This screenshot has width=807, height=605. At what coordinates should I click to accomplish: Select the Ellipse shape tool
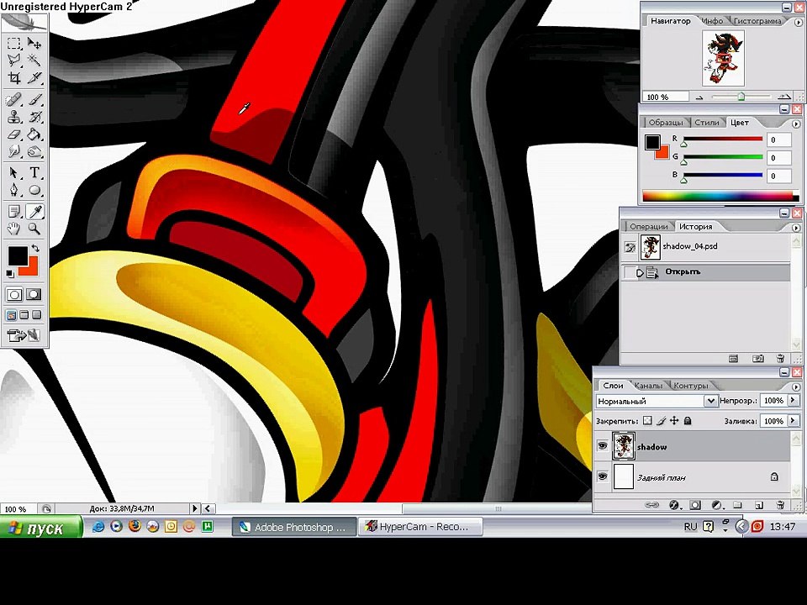coord(34,191)
